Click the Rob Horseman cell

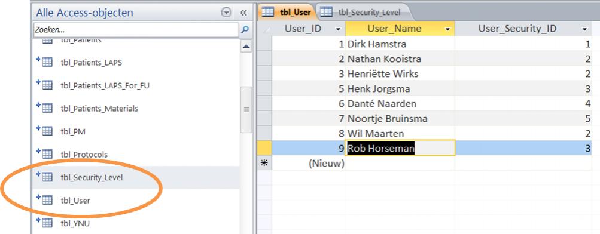(400, 148)
